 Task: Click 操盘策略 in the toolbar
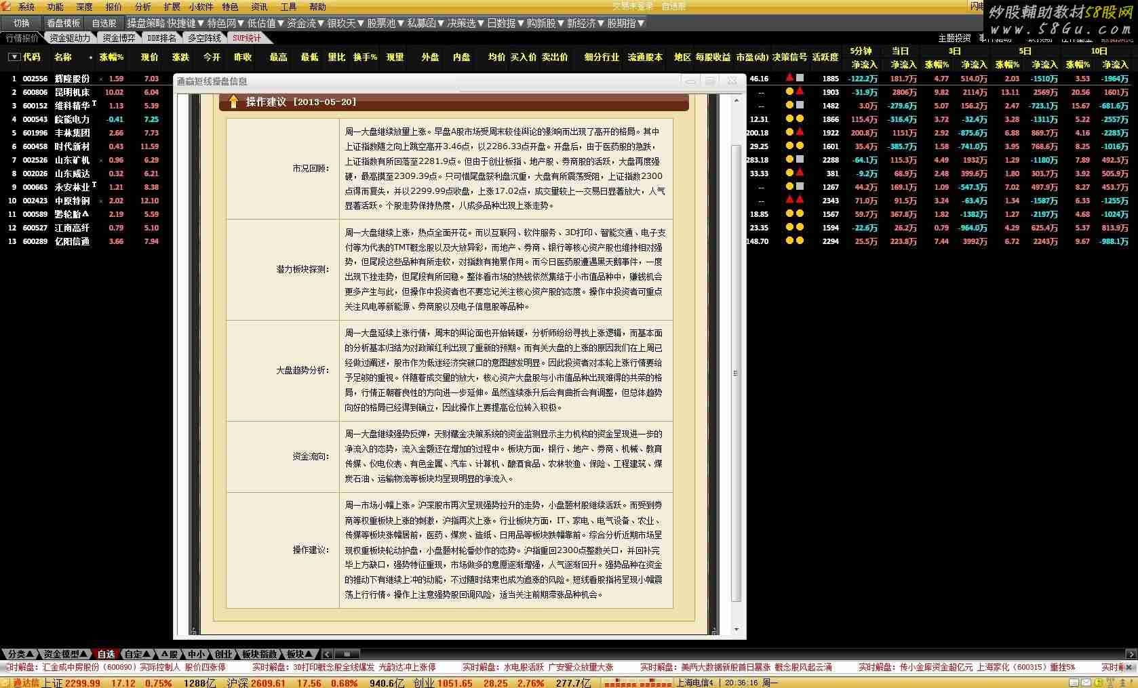(x=146, y=23)
